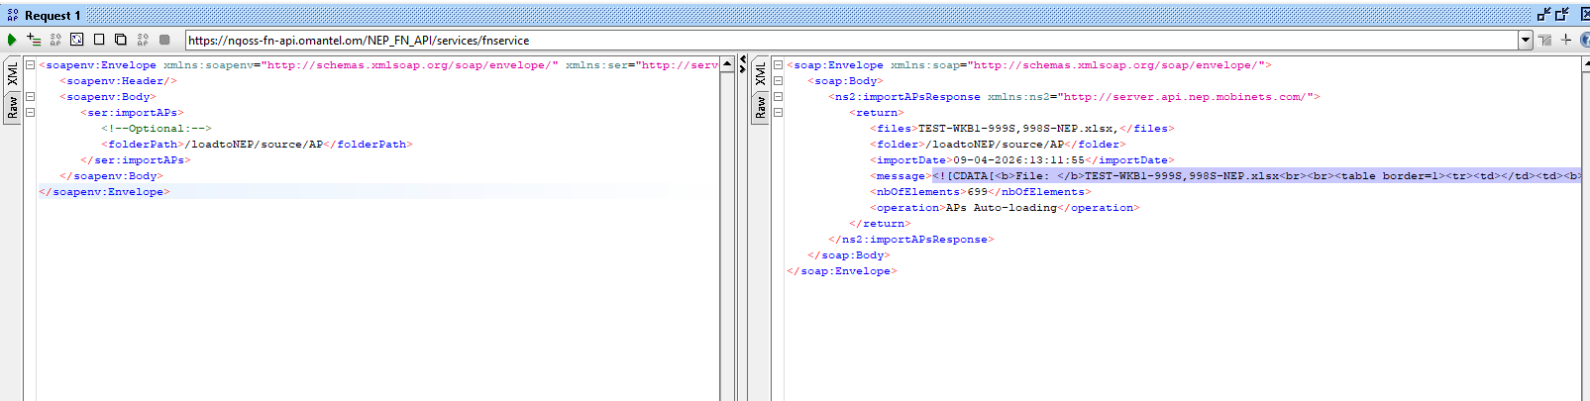
Task: Click the gray stop request button
Action: pyautogui.click(x=164, y=40)
